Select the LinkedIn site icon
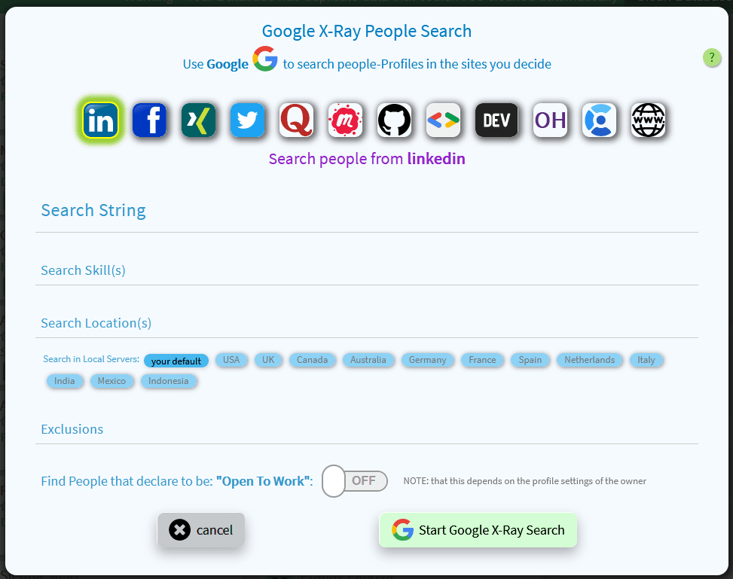Image resolution: width=733 pixels, height=579 pixels. [100, 120]
